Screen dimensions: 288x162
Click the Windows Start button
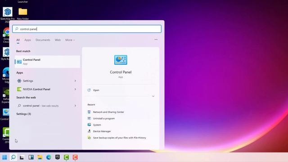pyautogui.click(x=4, y=157)
